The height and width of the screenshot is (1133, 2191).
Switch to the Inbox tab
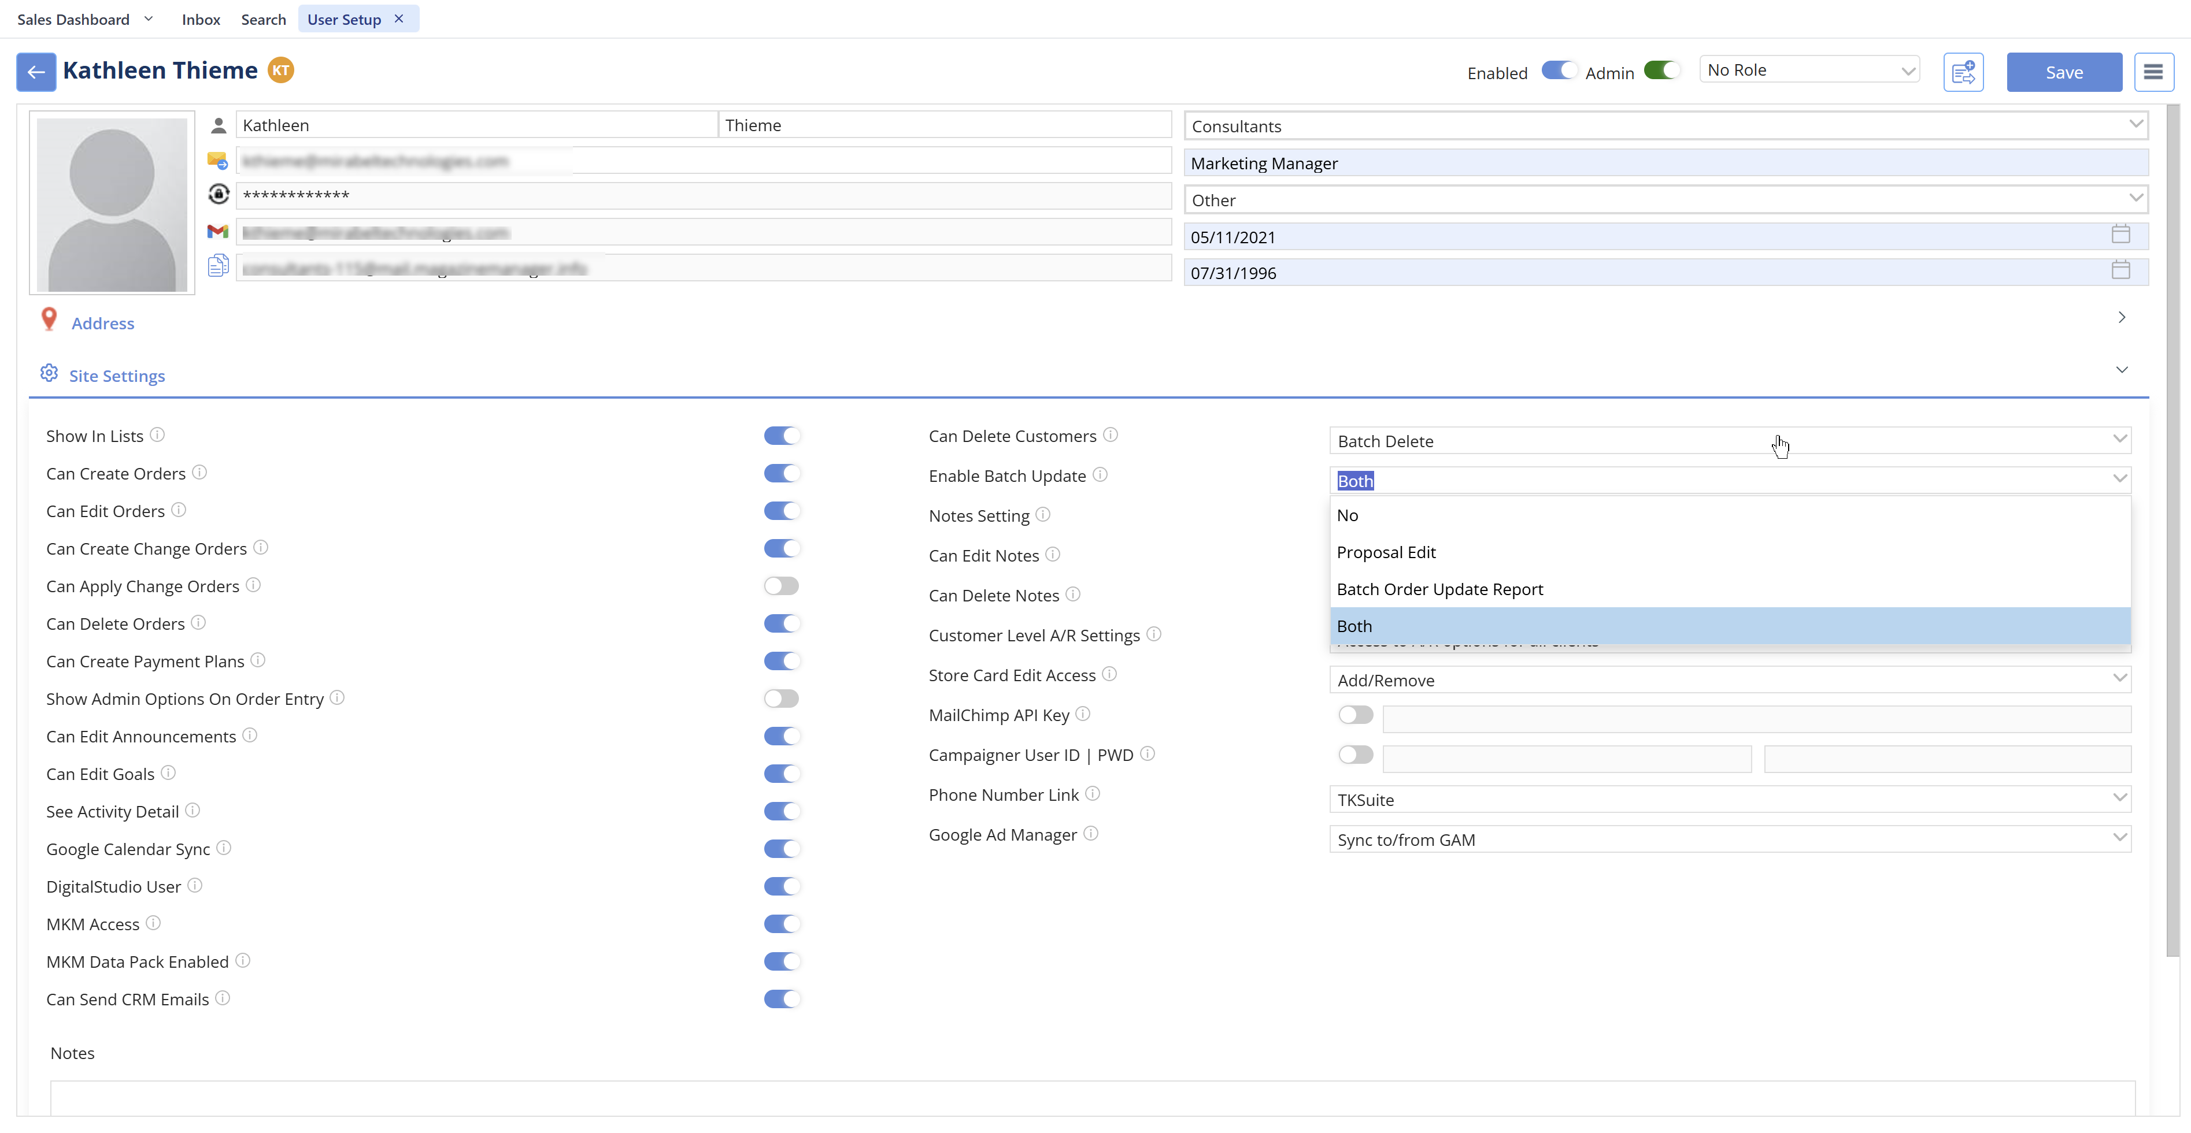tap(201, 18)
